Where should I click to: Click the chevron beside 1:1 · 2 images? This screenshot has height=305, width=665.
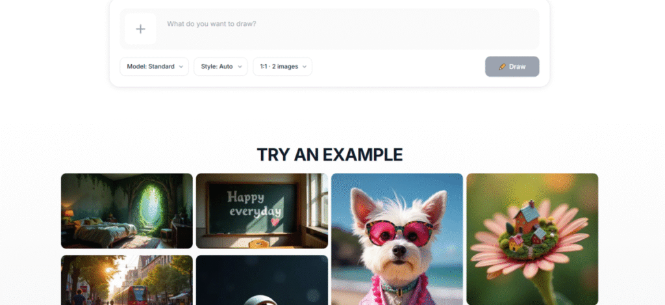click(x=305, y=66)
